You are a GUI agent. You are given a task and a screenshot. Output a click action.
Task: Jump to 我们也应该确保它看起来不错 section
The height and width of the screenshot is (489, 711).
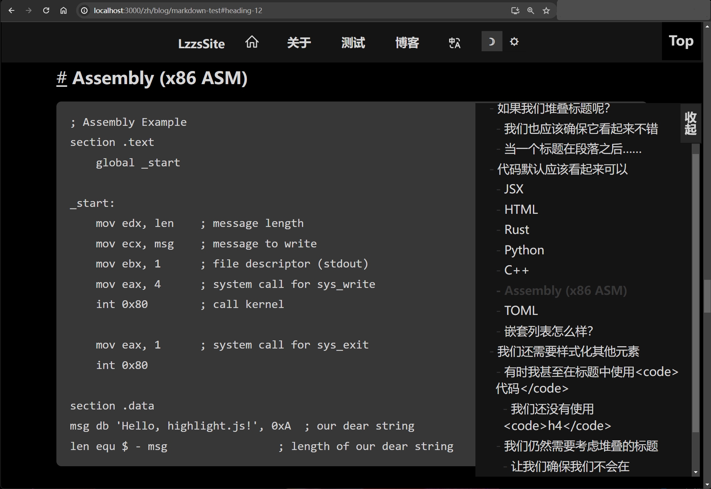coord(581,129)
